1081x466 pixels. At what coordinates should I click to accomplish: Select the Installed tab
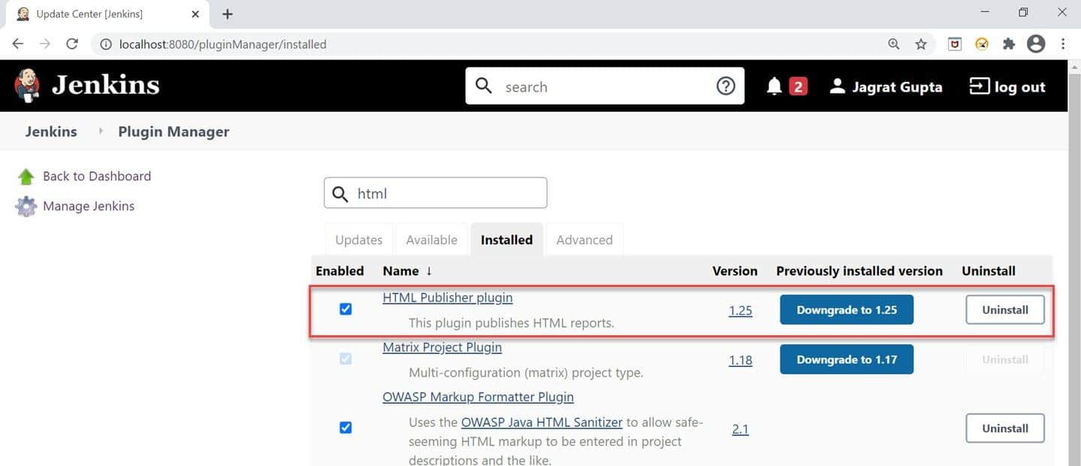coord(506,240)
